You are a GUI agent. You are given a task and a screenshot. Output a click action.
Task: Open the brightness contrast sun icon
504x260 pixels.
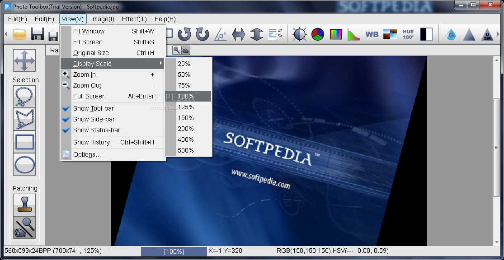[300, 34]
